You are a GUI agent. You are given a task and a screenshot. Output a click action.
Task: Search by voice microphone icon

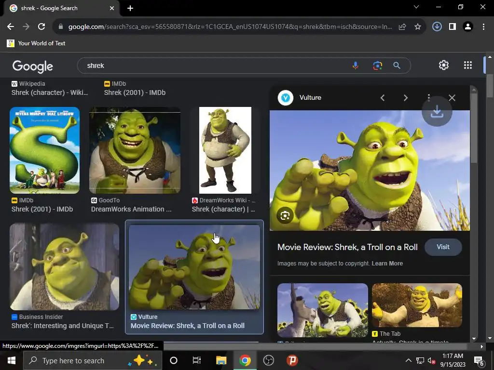(x=356, y=66)
